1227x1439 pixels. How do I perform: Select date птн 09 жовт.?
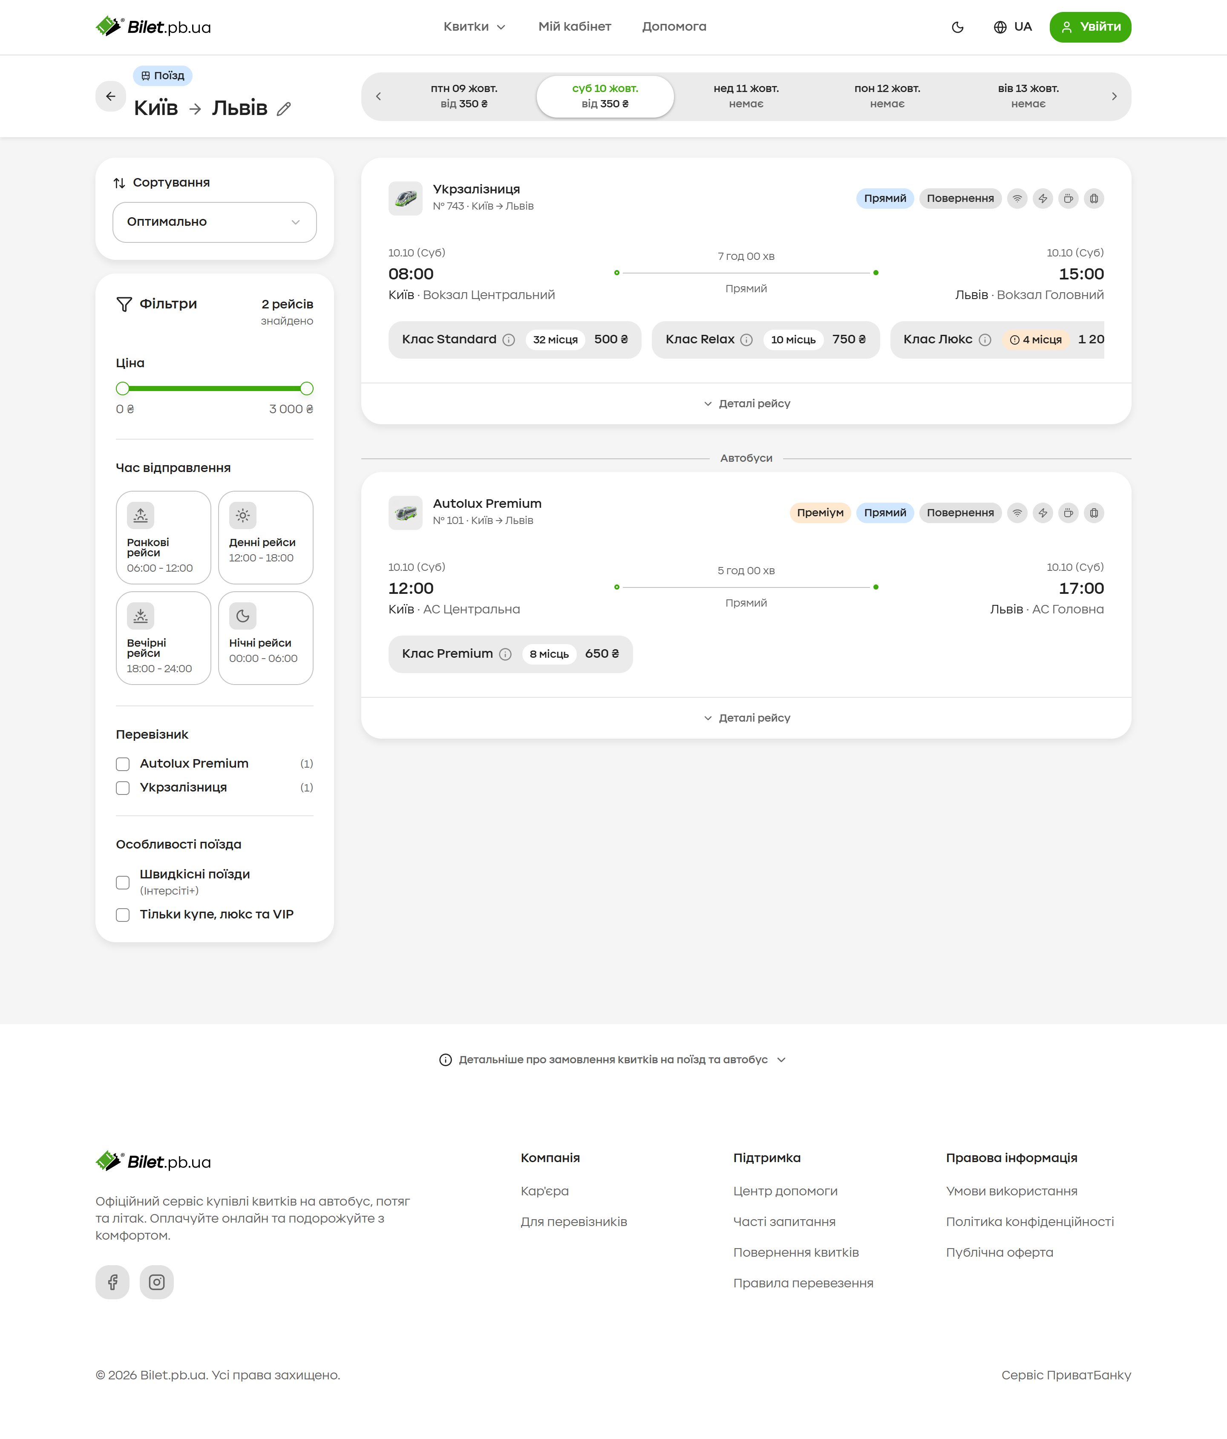[x=464, y=97]
